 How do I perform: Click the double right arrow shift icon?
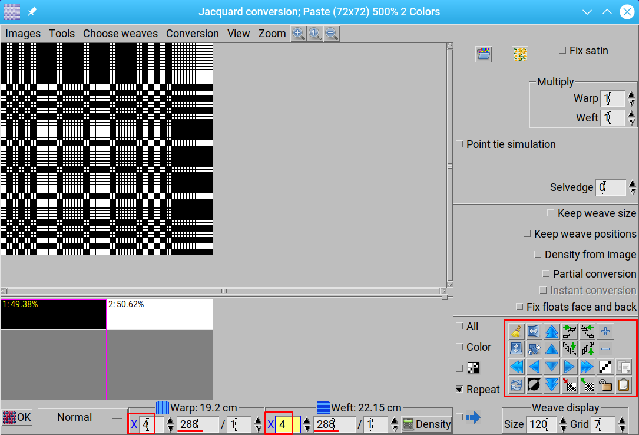pyautogui.click(x=587, y=367)
